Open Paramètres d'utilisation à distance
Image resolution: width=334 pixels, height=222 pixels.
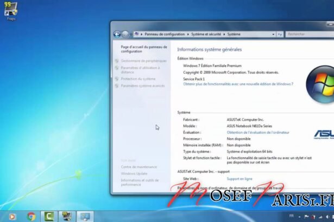(140, 70)
